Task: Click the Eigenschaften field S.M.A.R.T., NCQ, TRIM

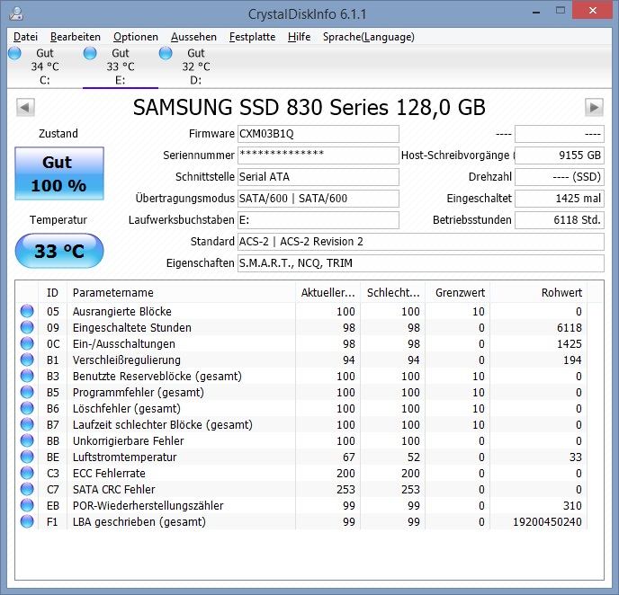Action: (x=421, y=263)
